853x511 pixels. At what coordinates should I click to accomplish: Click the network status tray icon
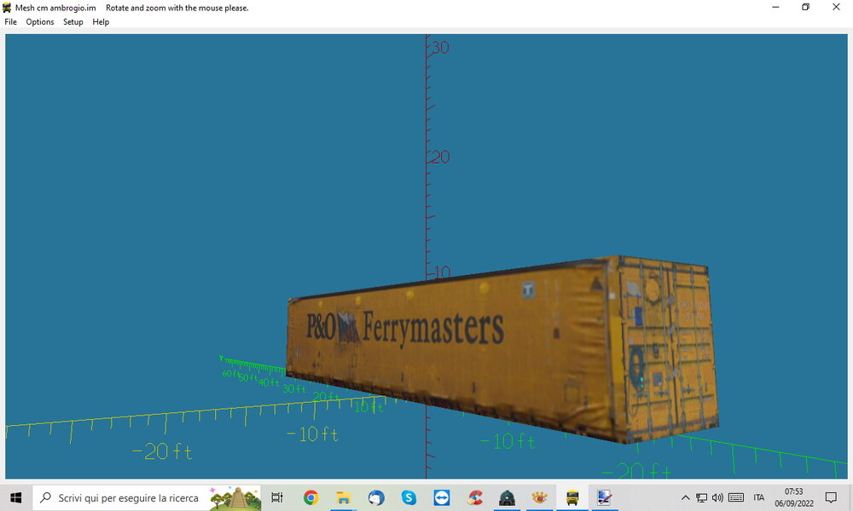click(x=702, y=497)
